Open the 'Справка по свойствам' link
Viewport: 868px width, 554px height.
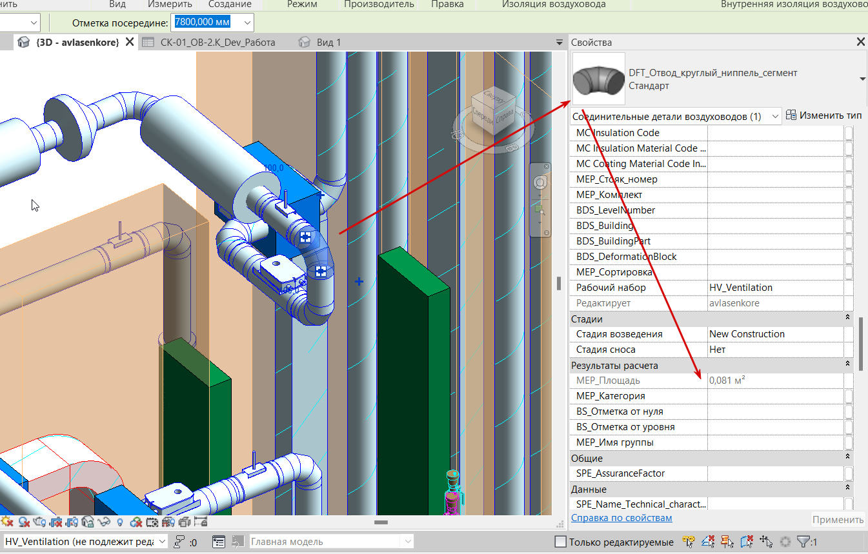pyautogui.click(x=621, y=518)
